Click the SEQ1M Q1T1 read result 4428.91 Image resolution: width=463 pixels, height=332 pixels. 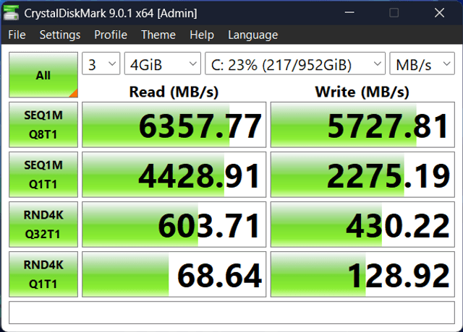[x=174, y=175]
